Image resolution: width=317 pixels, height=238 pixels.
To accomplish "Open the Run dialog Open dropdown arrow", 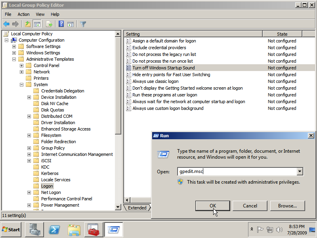I will pyautogui.click(x=300, y=171).
